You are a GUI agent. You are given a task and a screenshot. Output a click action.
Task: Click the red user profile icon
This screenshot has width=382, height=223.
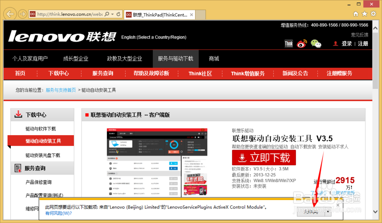pos(335,44)
